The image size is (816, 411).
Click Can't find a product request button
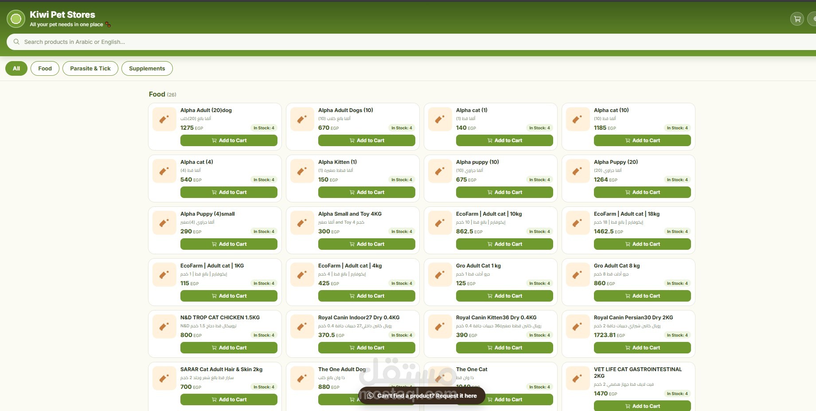(422, 395)
